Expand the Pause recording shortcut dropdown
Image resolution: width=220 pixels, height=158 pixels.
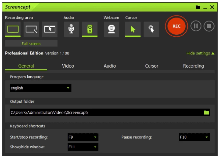point(194,137)
